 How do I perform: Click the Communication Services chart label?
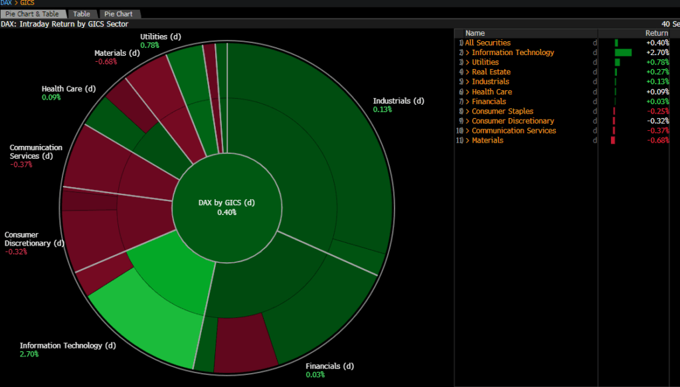point(36,151)
